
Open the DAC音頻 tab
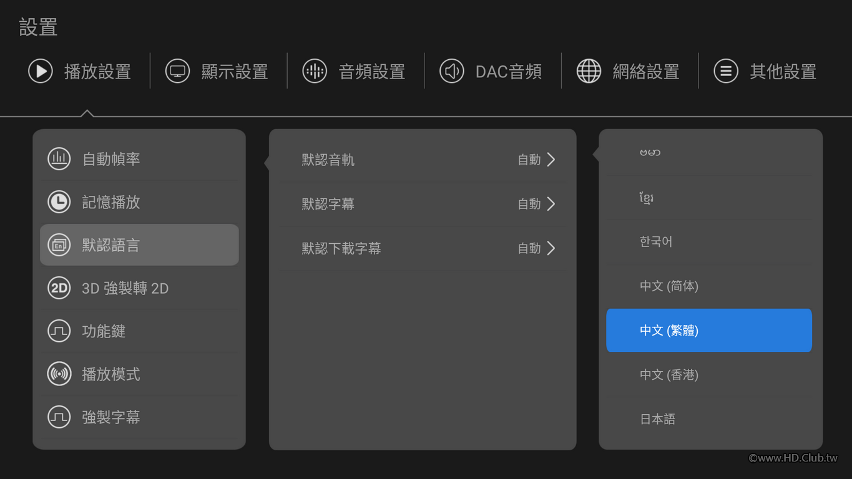click(491, 71)
